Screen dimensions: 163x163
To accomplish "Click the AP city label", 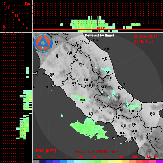I will click(x=108, y=72).
